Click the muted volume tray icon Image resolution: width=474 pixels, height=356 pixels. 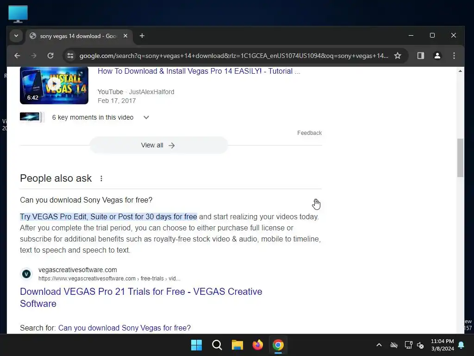point(420,345)
